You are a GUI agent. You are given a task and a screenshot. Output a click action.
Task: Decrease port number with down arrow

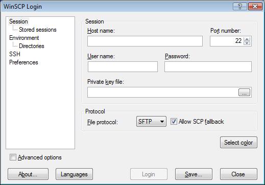click(x=247, y=43)
